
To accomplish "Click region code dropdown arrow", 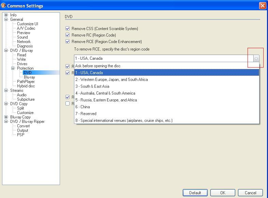I will [256, 58].
